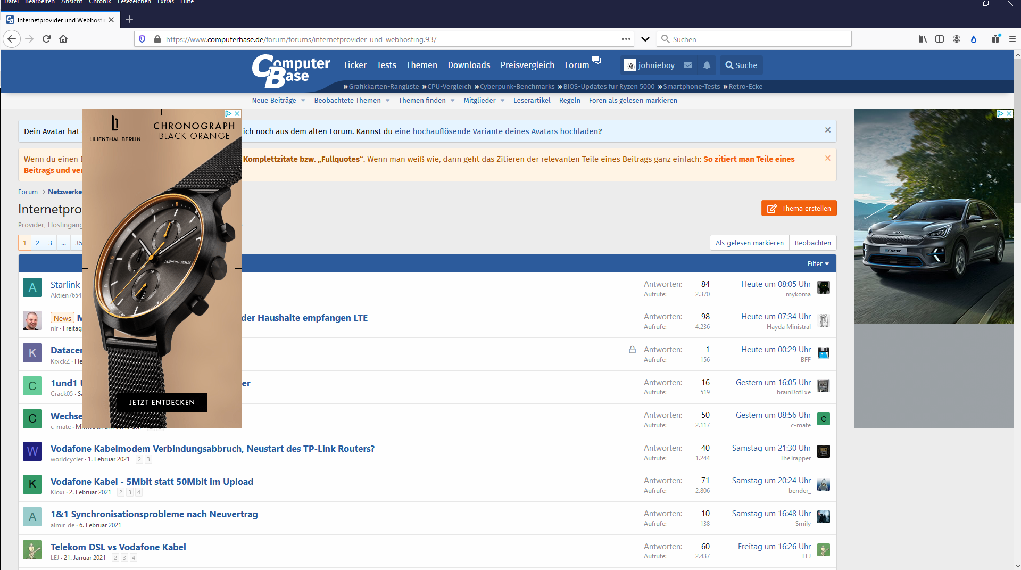Open thread Vodafone Kabel 5Mbit statt 50Mbit
Viewport: 1021px width, 570px height.
point(152,482)
